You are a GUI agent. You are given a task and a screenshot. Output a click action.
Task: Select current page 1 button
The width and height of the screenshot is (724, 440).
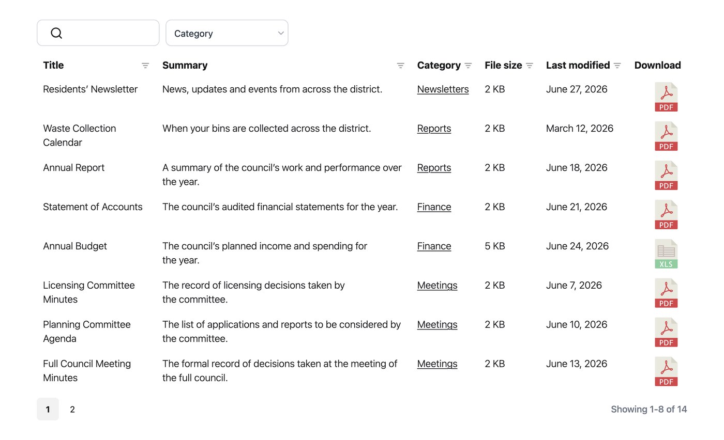[x=48, y=410]
